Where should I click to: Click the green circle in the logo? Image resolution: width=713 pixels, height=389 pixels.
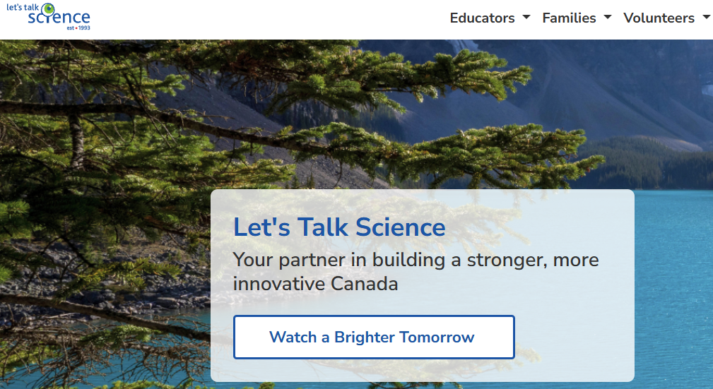pyautogui.click(x=47, y=9)
